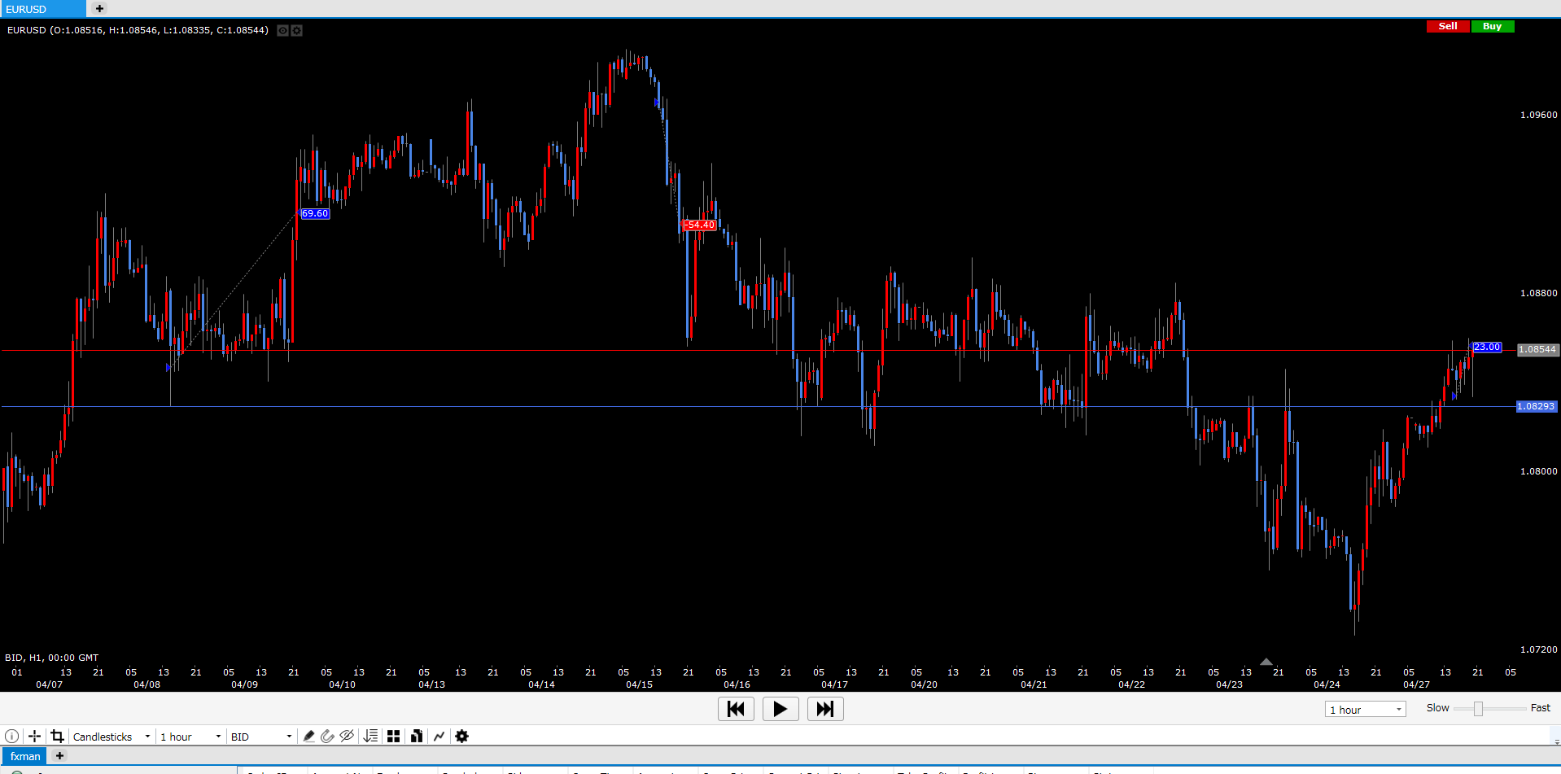Viewport: 1561px width, 774px height.
Task: Toggle EURUSD series visibility eye icon
Action: point(282,31)
